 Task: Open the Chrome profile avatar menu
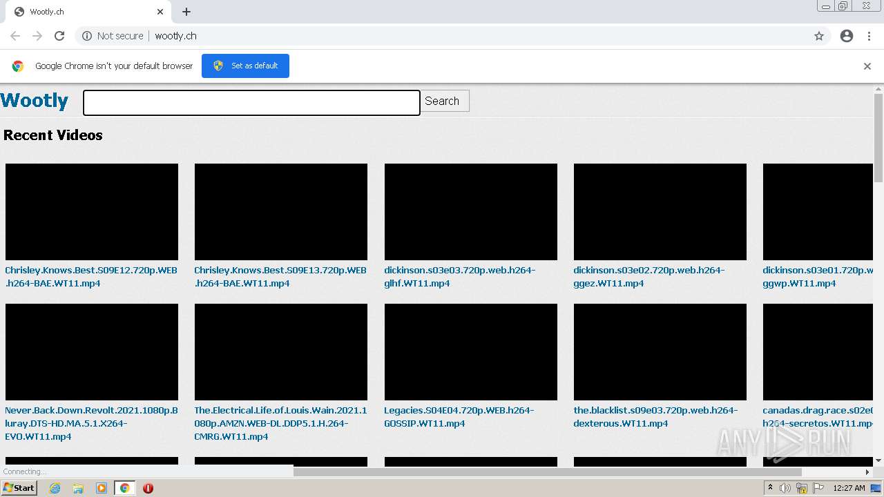tap(847, 36)
